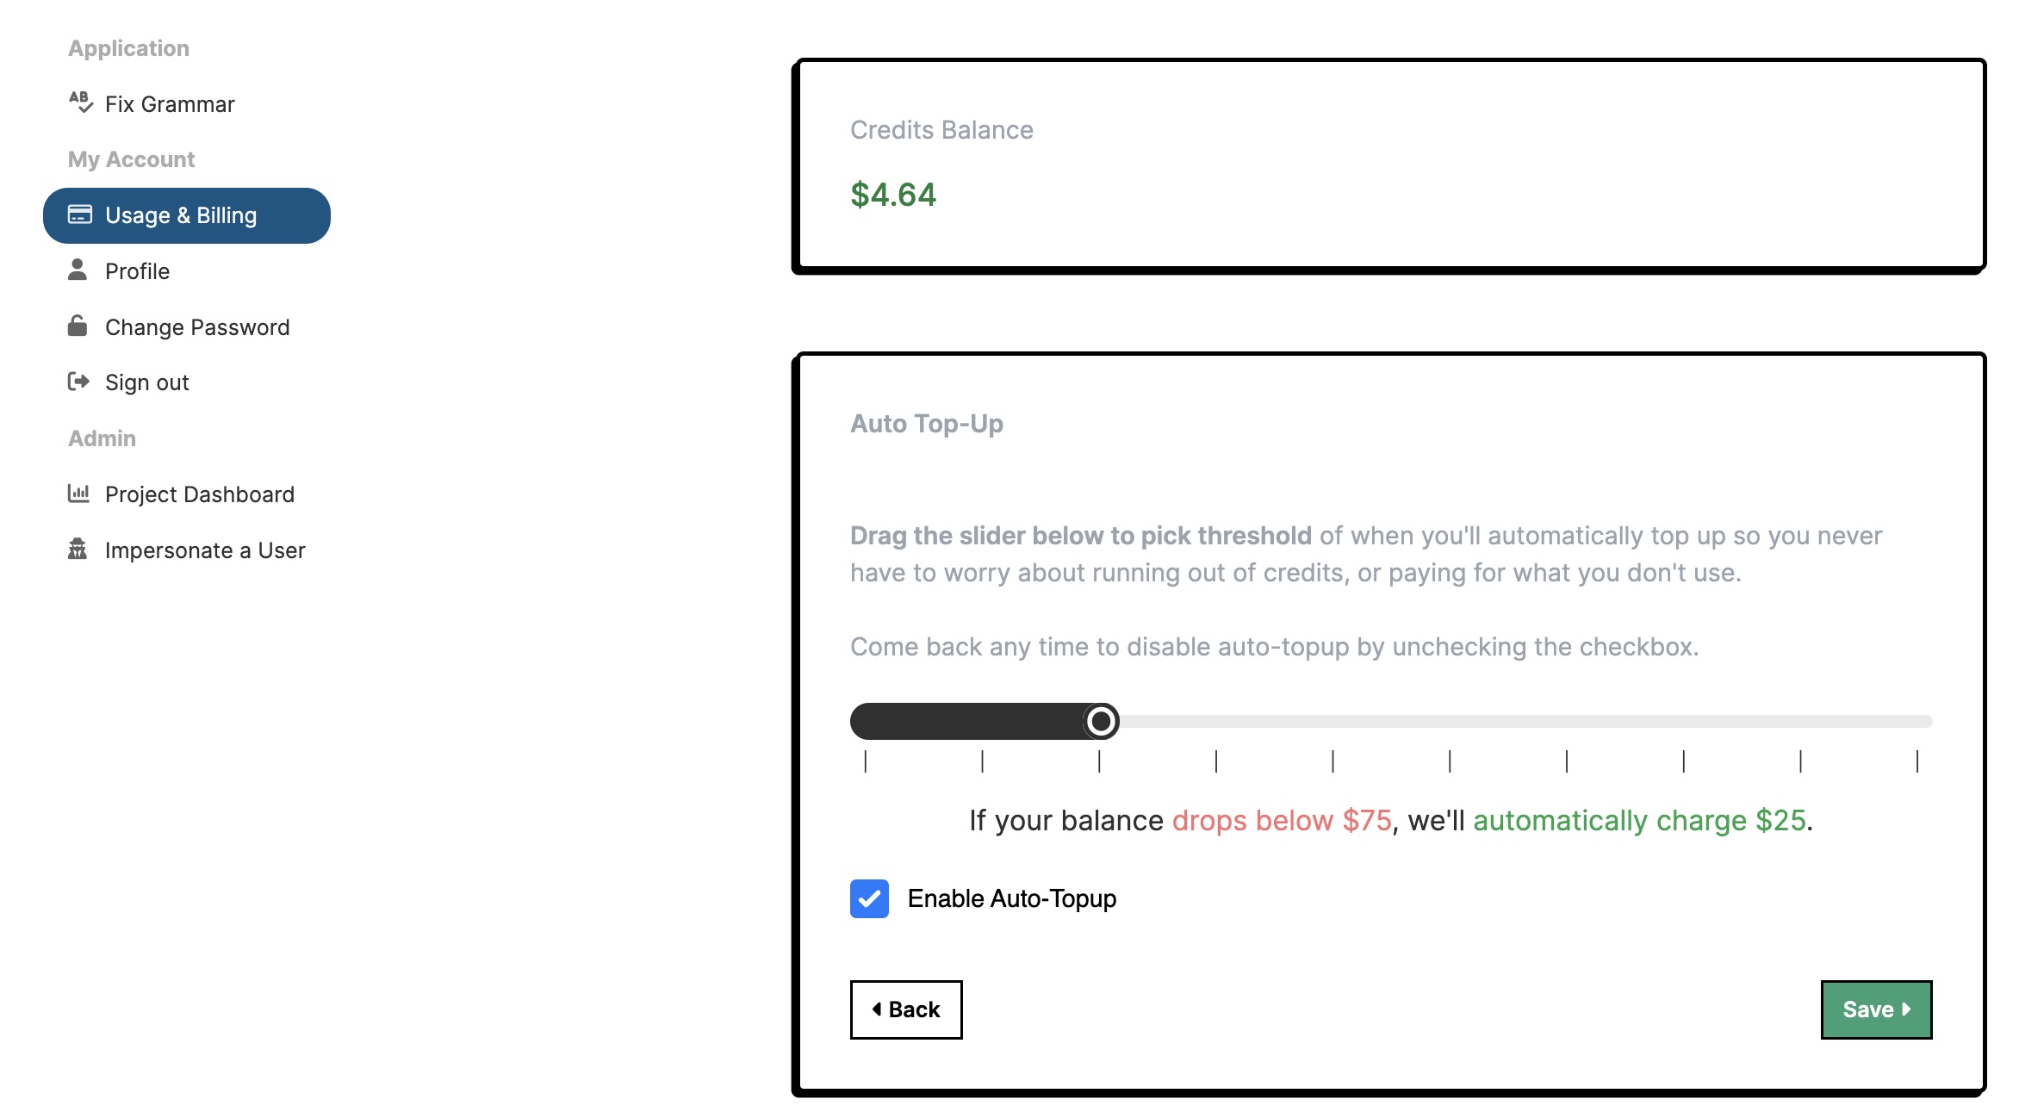Select Impersonate a User in the sidebar
2019x1118 pixels.
click(205, 550)
